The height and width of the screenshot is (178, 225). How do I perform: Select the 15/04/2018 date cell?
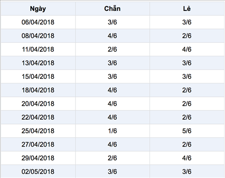click(x=38, y=77)
